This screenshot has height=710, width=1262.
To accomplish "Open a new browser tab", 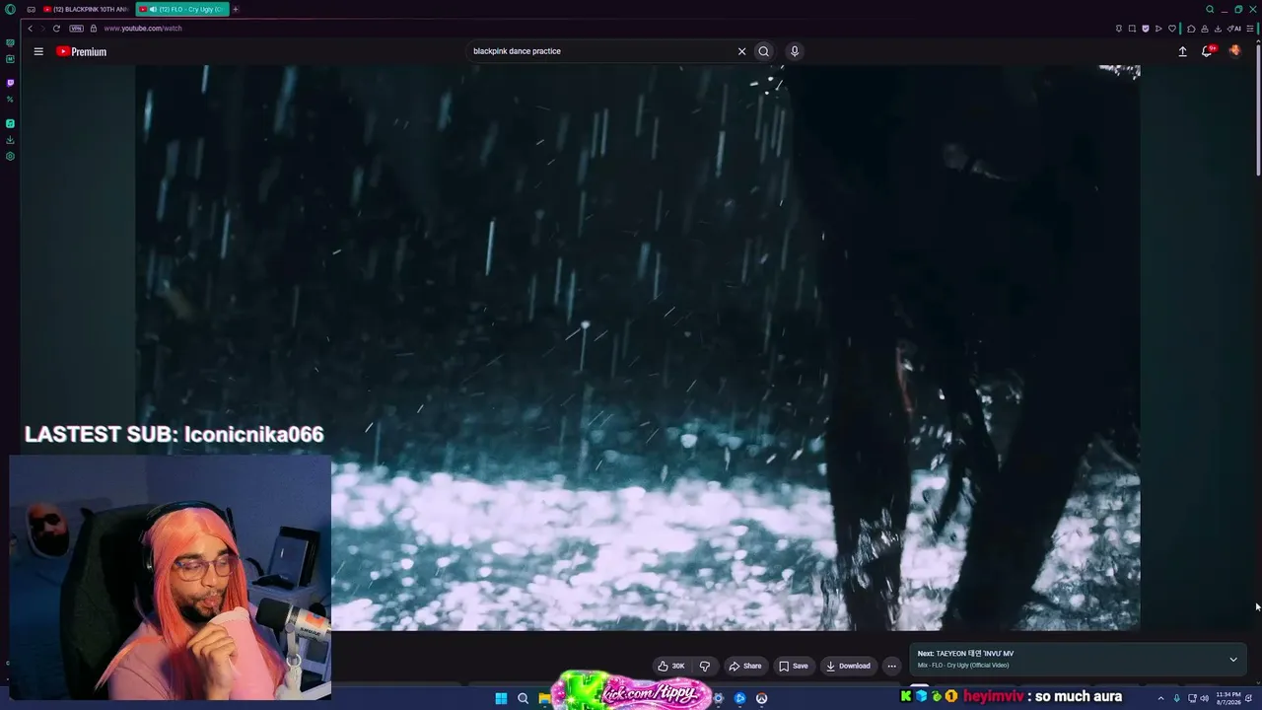I will tap(236, 9).
